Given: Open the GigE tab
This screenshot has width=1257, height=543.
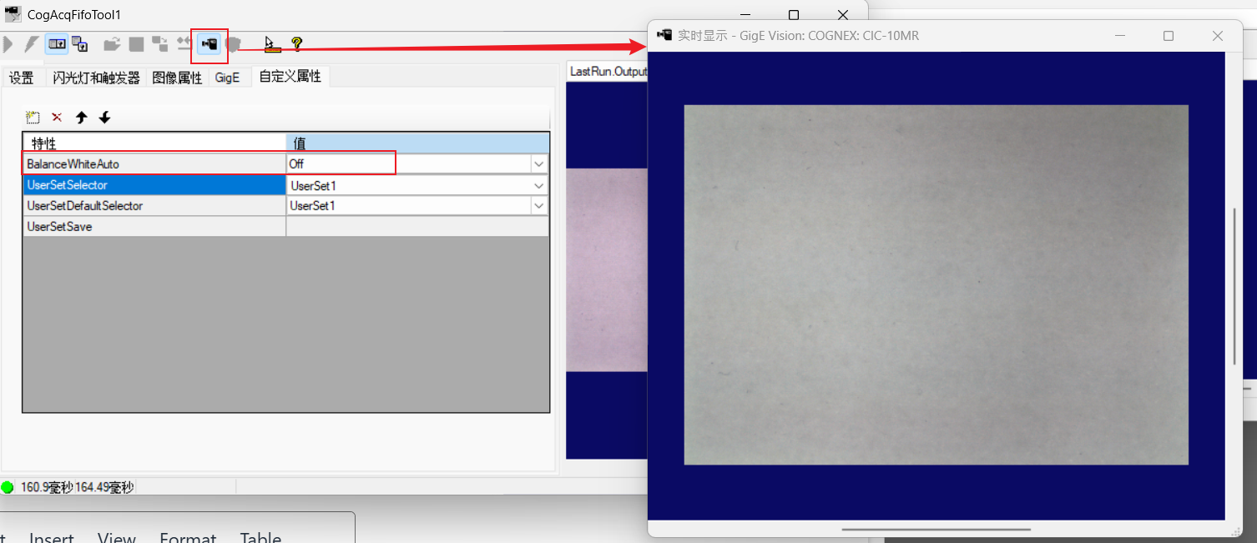Looking at the screenshot, I should pos(227,78).
